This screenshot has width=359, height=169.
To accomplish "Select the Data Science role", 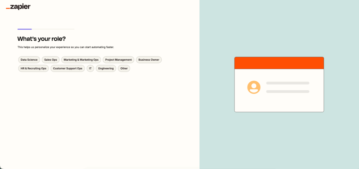I will click(x=29, y=60).
